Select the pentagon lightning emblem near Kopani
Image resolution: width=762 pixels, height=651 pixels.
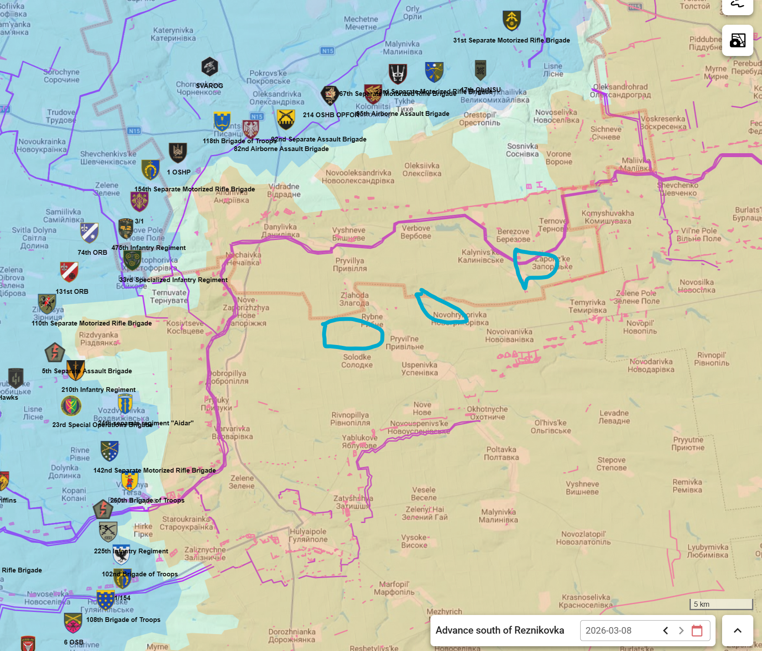103,509
